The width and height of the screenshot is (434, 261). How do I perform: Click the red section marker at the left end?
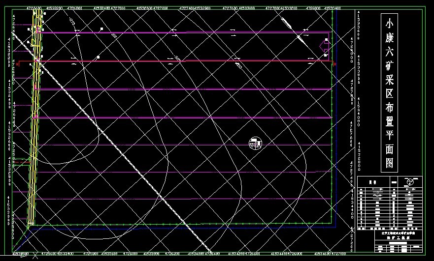coord(18,64)
